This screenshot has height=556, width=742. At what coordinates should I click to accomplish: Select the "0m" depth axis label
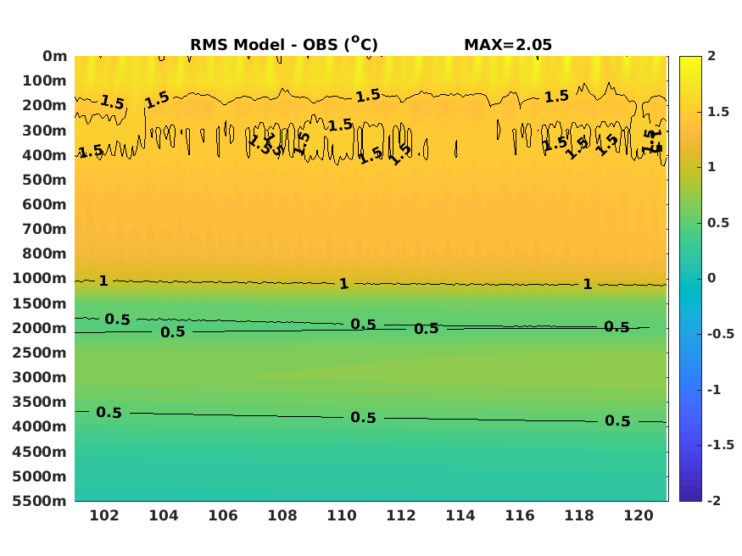pyautogui.click(x=55, y=56)
